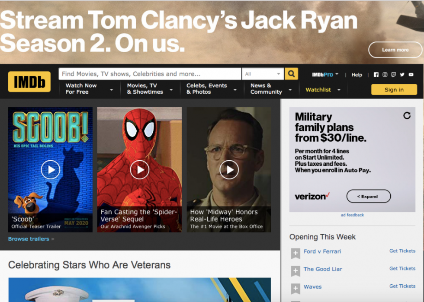Expand the Watchlist dropdown menu
The width and height of the screenshot is (424, 302).
(339, 90)
